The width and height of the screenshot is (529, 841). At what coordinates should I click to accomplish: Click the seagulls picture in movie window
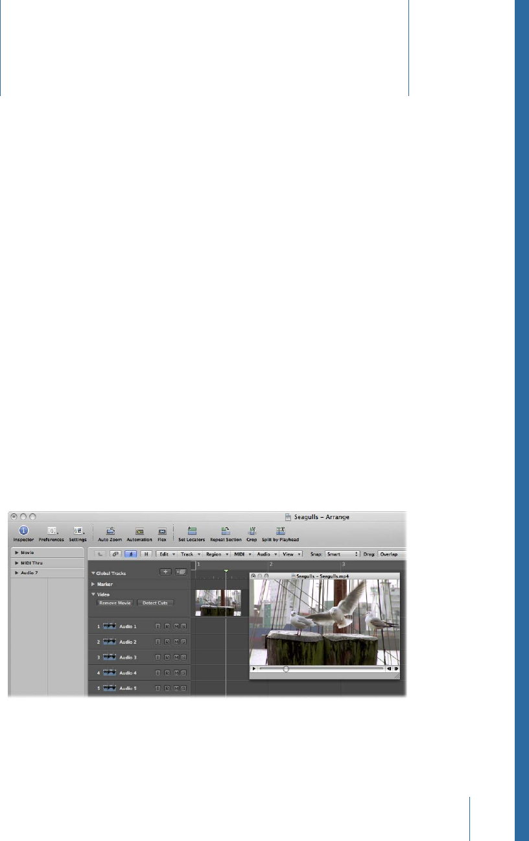pos(325,622)
